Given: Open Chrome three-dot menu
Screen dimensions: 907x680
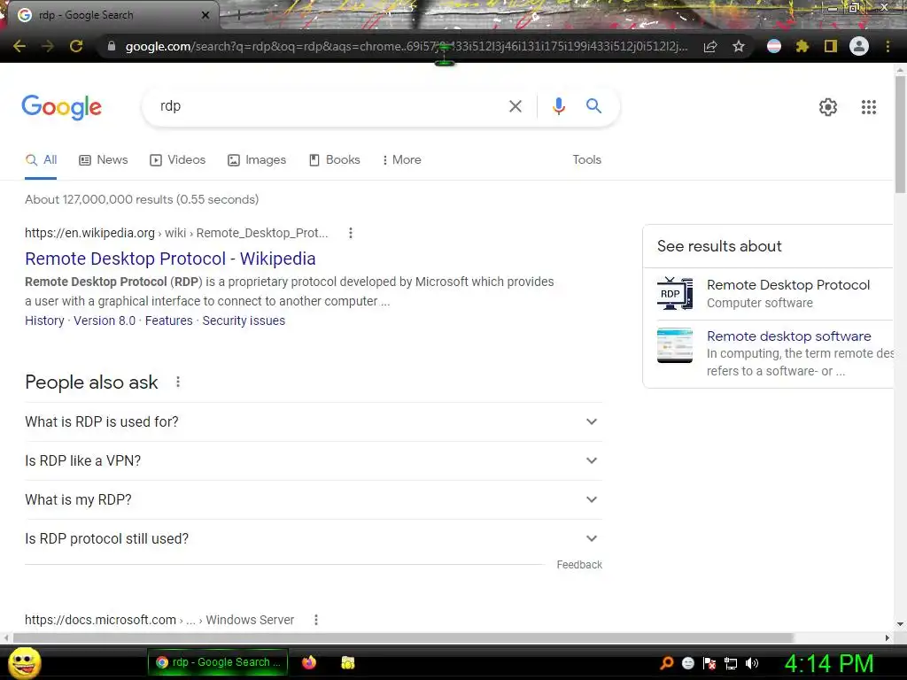Looking at the screenshot, I should point(888,46).
